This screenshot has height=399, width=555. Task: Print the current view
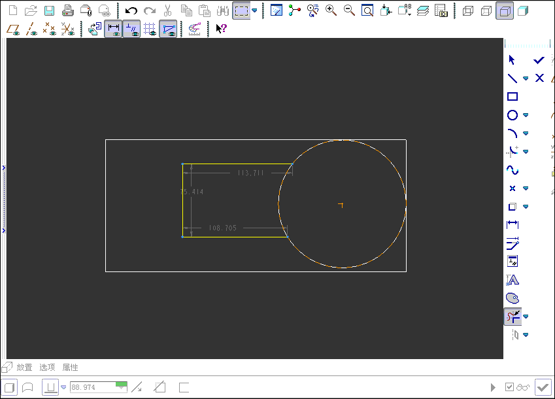67,10
